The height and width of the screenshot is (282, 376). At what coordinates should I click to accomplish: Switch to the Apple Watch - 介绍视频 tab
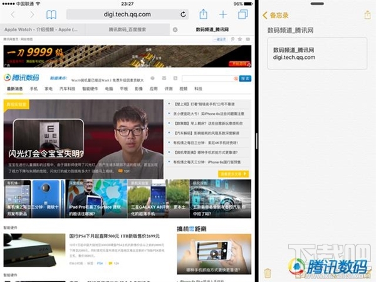(43, 29)
